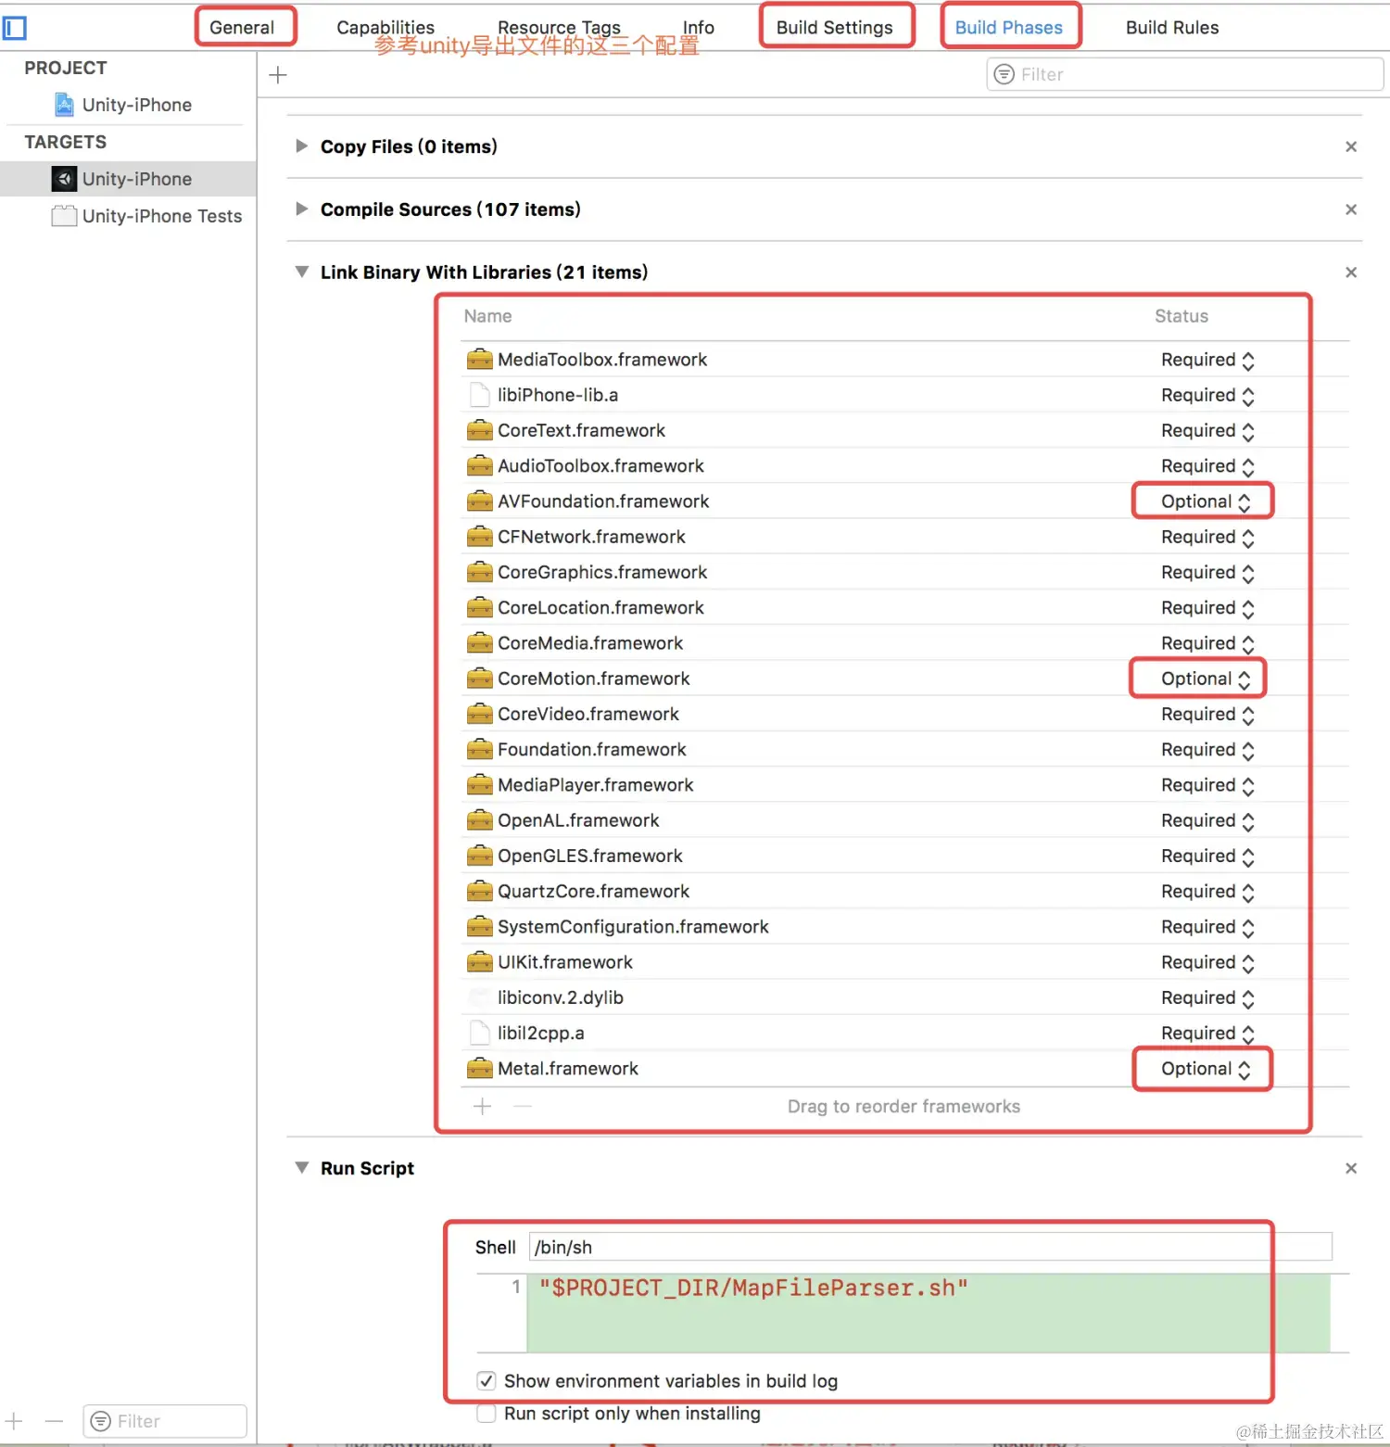Screen dimensions: 1390x1447
Task: Open the Capabilities tab
Action: [x=385, y=27]
